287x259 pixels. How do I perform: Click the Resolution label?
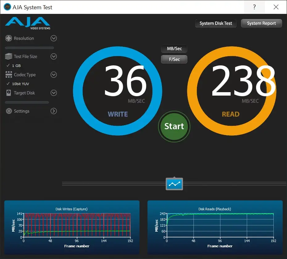click(x=24, y=38)
